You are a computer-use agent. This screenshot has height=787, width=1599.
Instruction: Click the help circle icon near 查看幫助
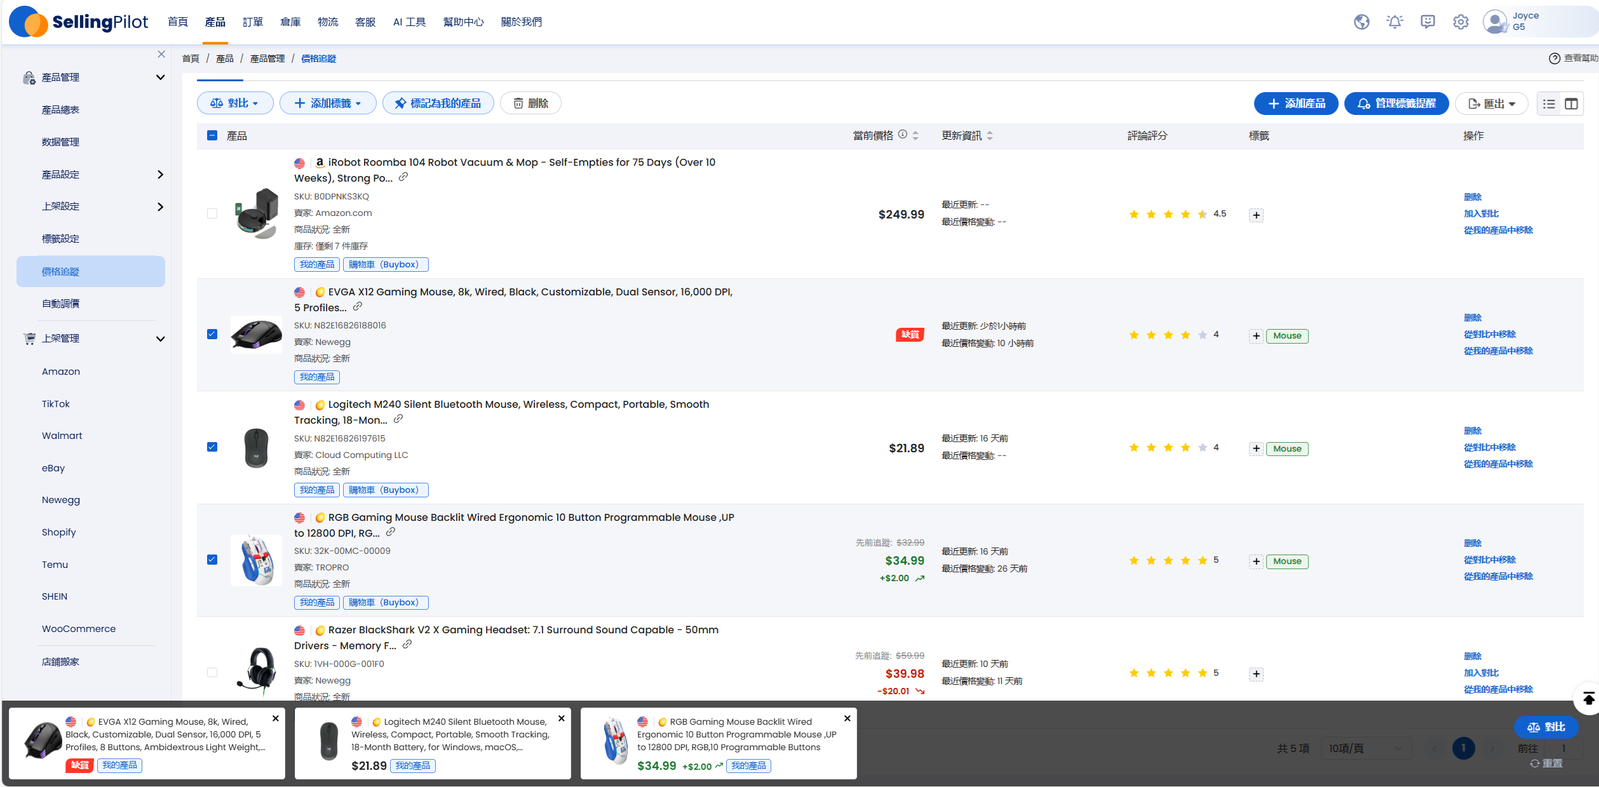click(1554, 58)
